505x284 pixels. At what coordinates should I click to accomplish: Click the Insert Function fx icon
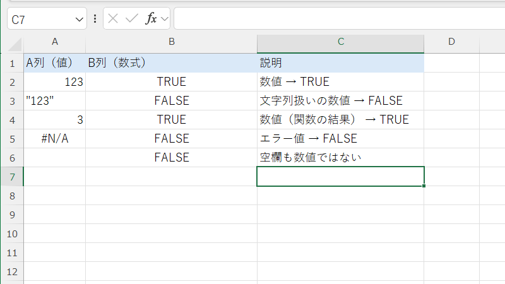click(x=151, y=19)
